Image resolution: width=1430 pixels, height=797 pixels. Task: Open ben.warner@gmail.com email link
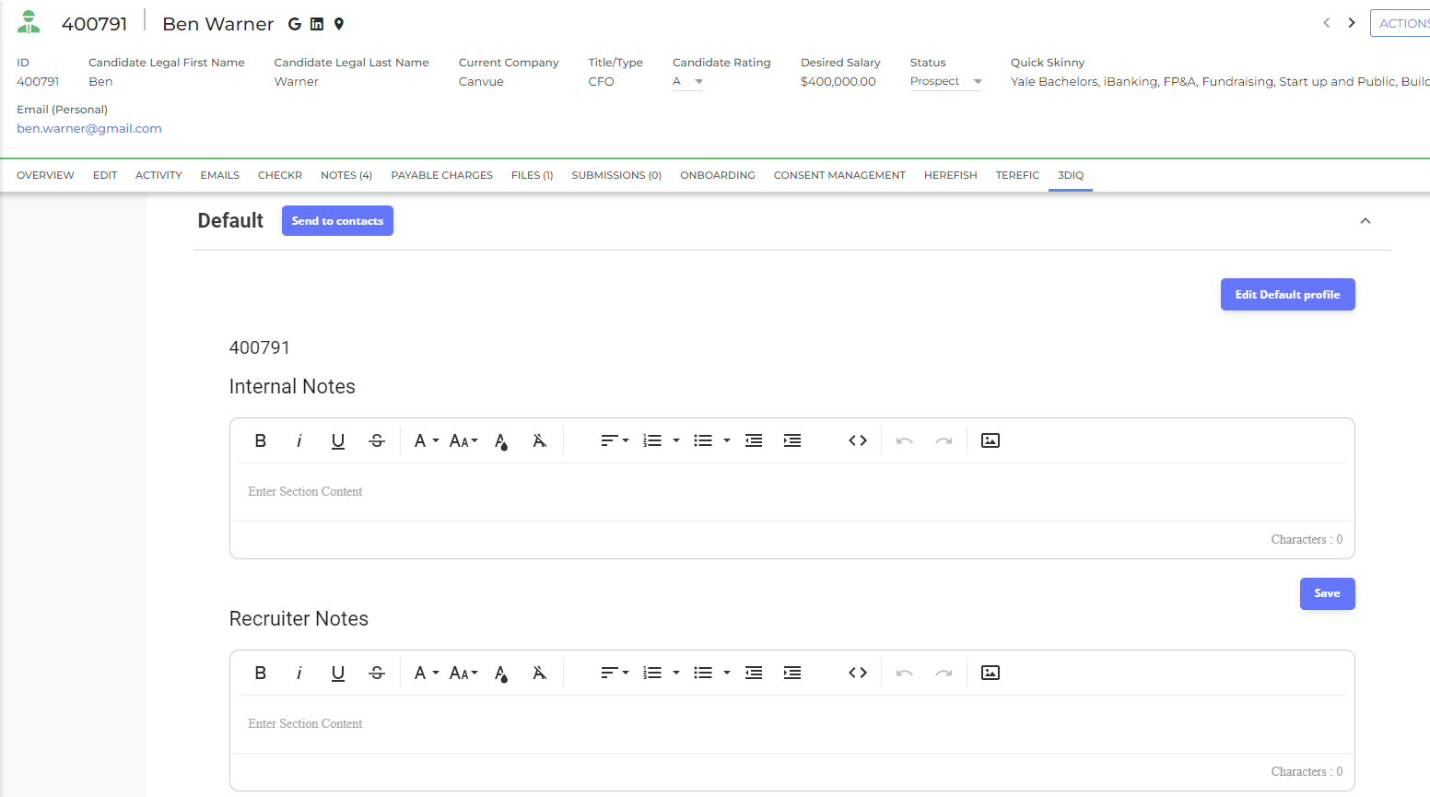coord(89,129)
